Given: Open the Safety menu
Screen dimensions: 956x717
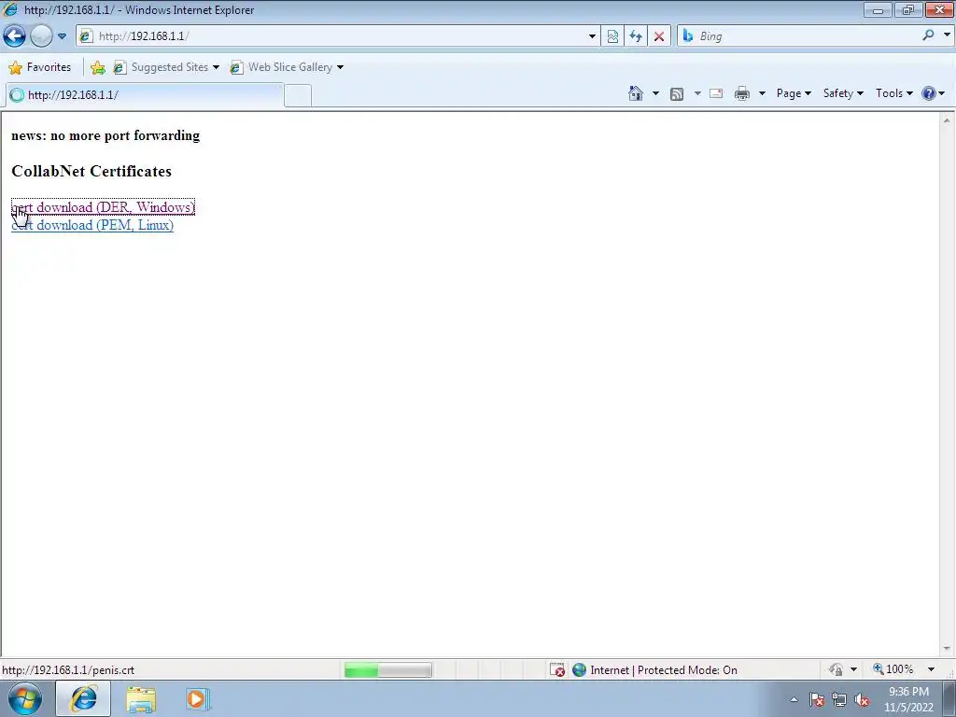Looking at the screenshot, I should (x=843, y=93).
